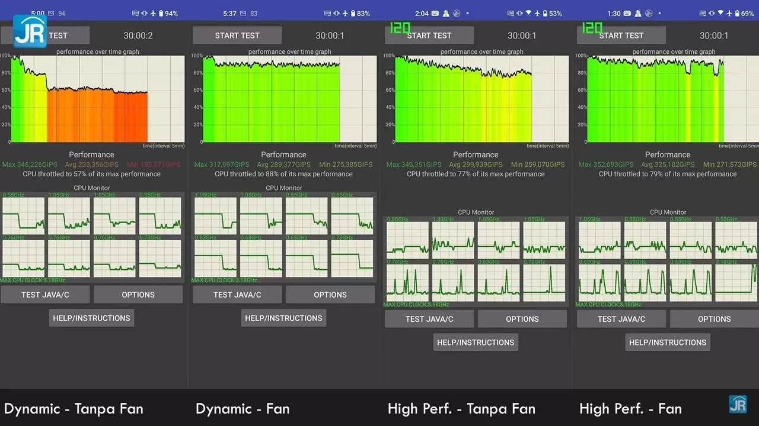Click the JR watermark icon at bottom right

point(738,404)
